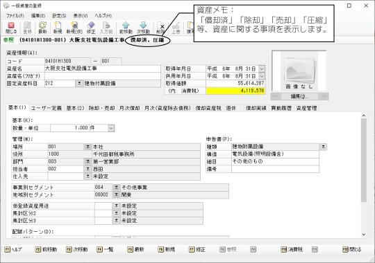Viewport: 375px width, 263px height.
Task: Click the 編集 button under the image
Action: 299,96
